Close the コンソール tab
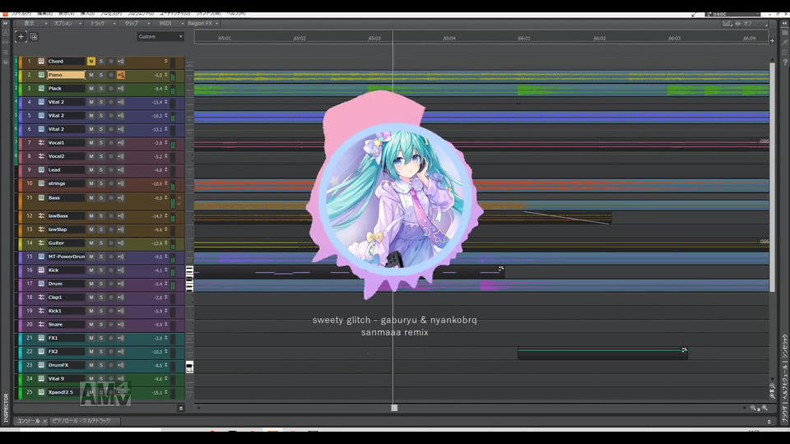The width and height of the screenshot is (790, 444). tap(44, 421)
